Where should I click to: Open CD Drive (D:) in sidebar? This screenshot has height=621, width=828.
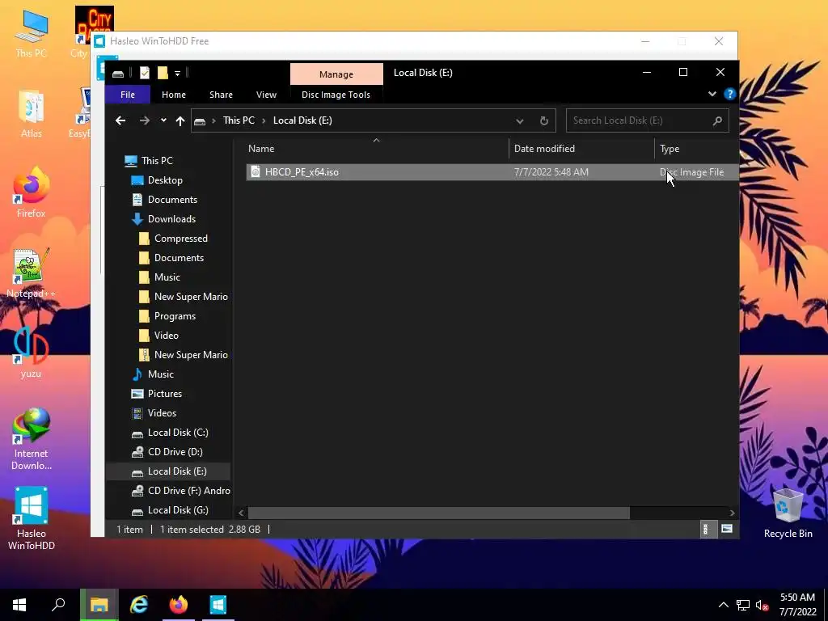point(175,452)
